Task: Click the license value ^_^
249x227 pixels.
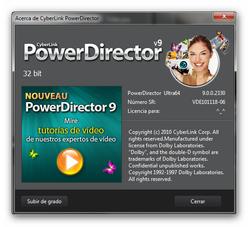Action: (x=220, y=111)
